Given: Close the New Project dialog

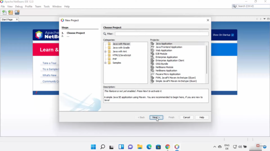Looking at the screenshot, I should point(208,20).
